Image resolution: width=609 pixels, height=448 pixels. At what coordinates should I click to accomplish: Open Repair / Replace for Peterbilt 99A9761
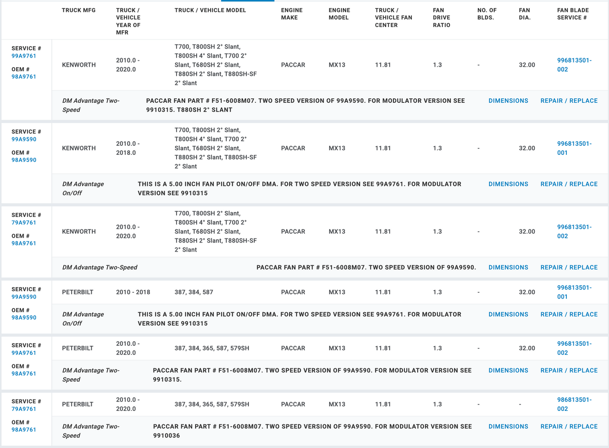pos(569,371)
